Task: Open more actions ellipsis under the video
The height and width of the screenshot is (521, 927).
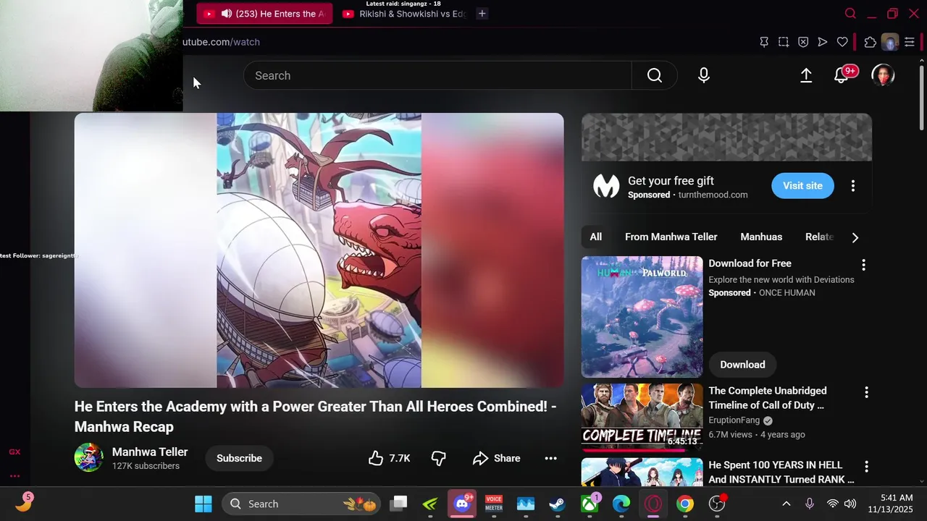Action: pyautogui.click(x=550, y=458)
